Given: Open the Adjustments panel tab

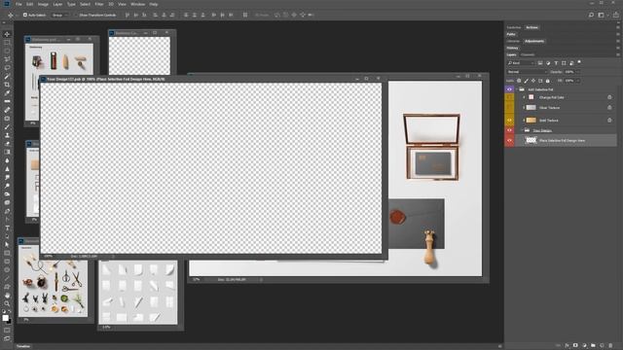Looking at the screenshot, I should click(x=534, y=41).
